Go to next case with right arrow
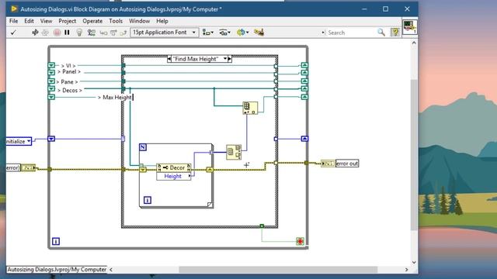497x279 pixels. point(230,59)
